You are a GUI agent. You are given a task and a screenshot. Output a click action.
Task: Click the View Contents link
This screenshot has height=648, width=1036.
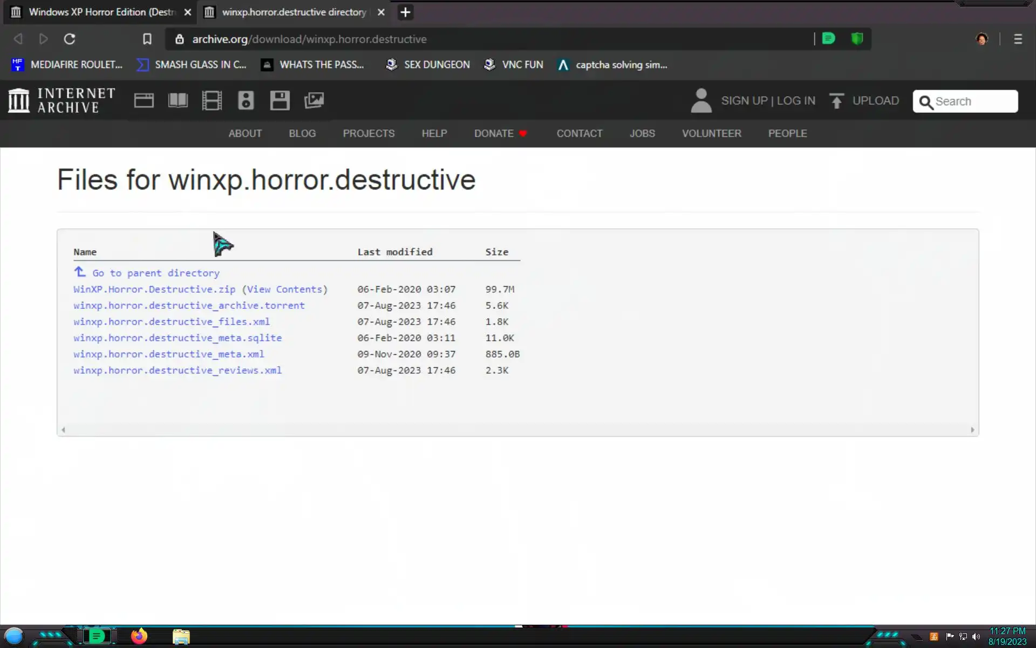[285, 289]
